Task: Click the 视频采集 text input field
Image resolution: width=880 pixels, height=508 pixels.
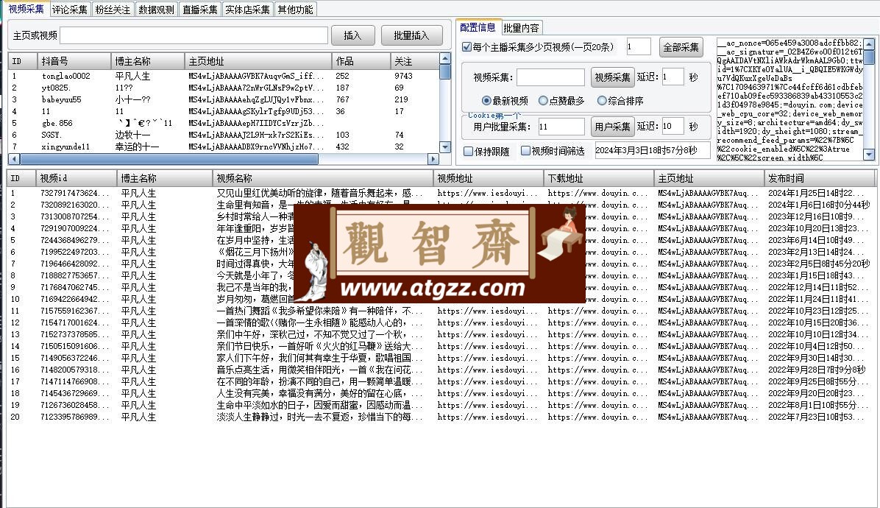Action: coord(550,77)
